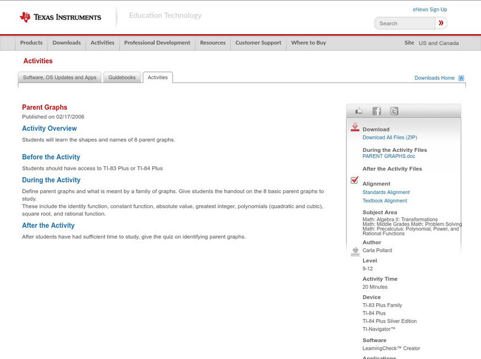The image size is (481, 359).
Task: Share the activity on Twitter
Action: (x=394, y=111)
